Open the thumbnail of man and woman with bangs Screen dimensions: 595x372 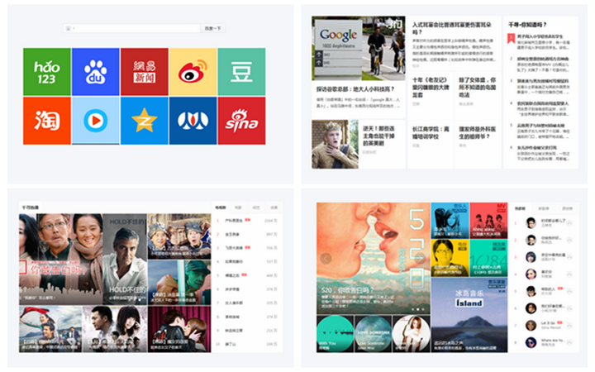click(115, 330)
